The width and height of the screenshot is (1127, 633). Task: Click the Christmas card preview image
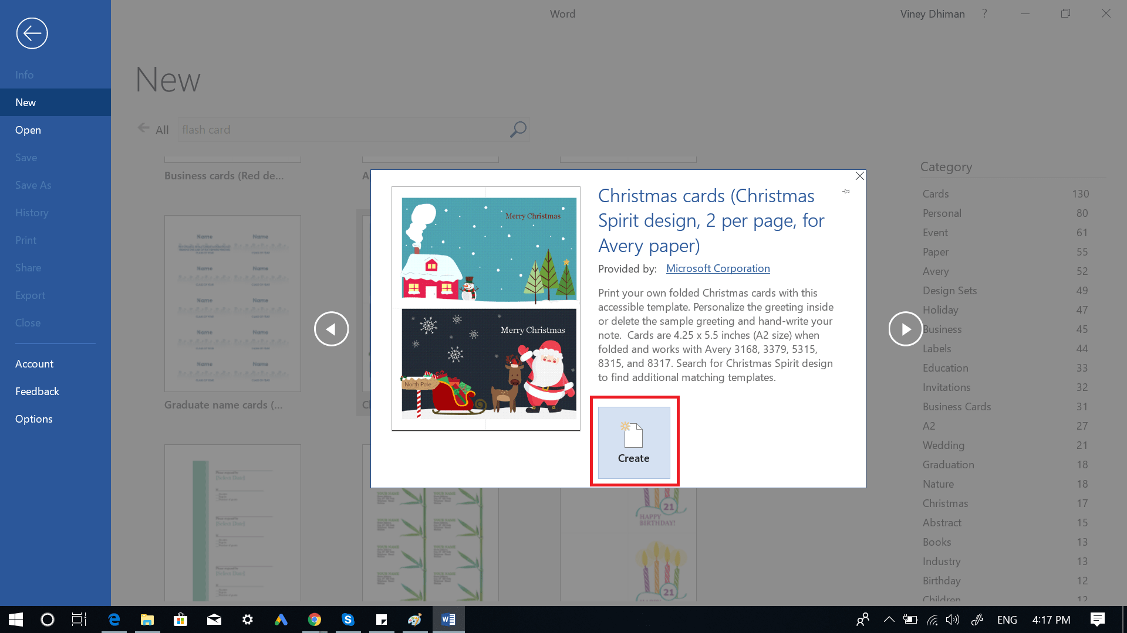click(x=486, y=309)
